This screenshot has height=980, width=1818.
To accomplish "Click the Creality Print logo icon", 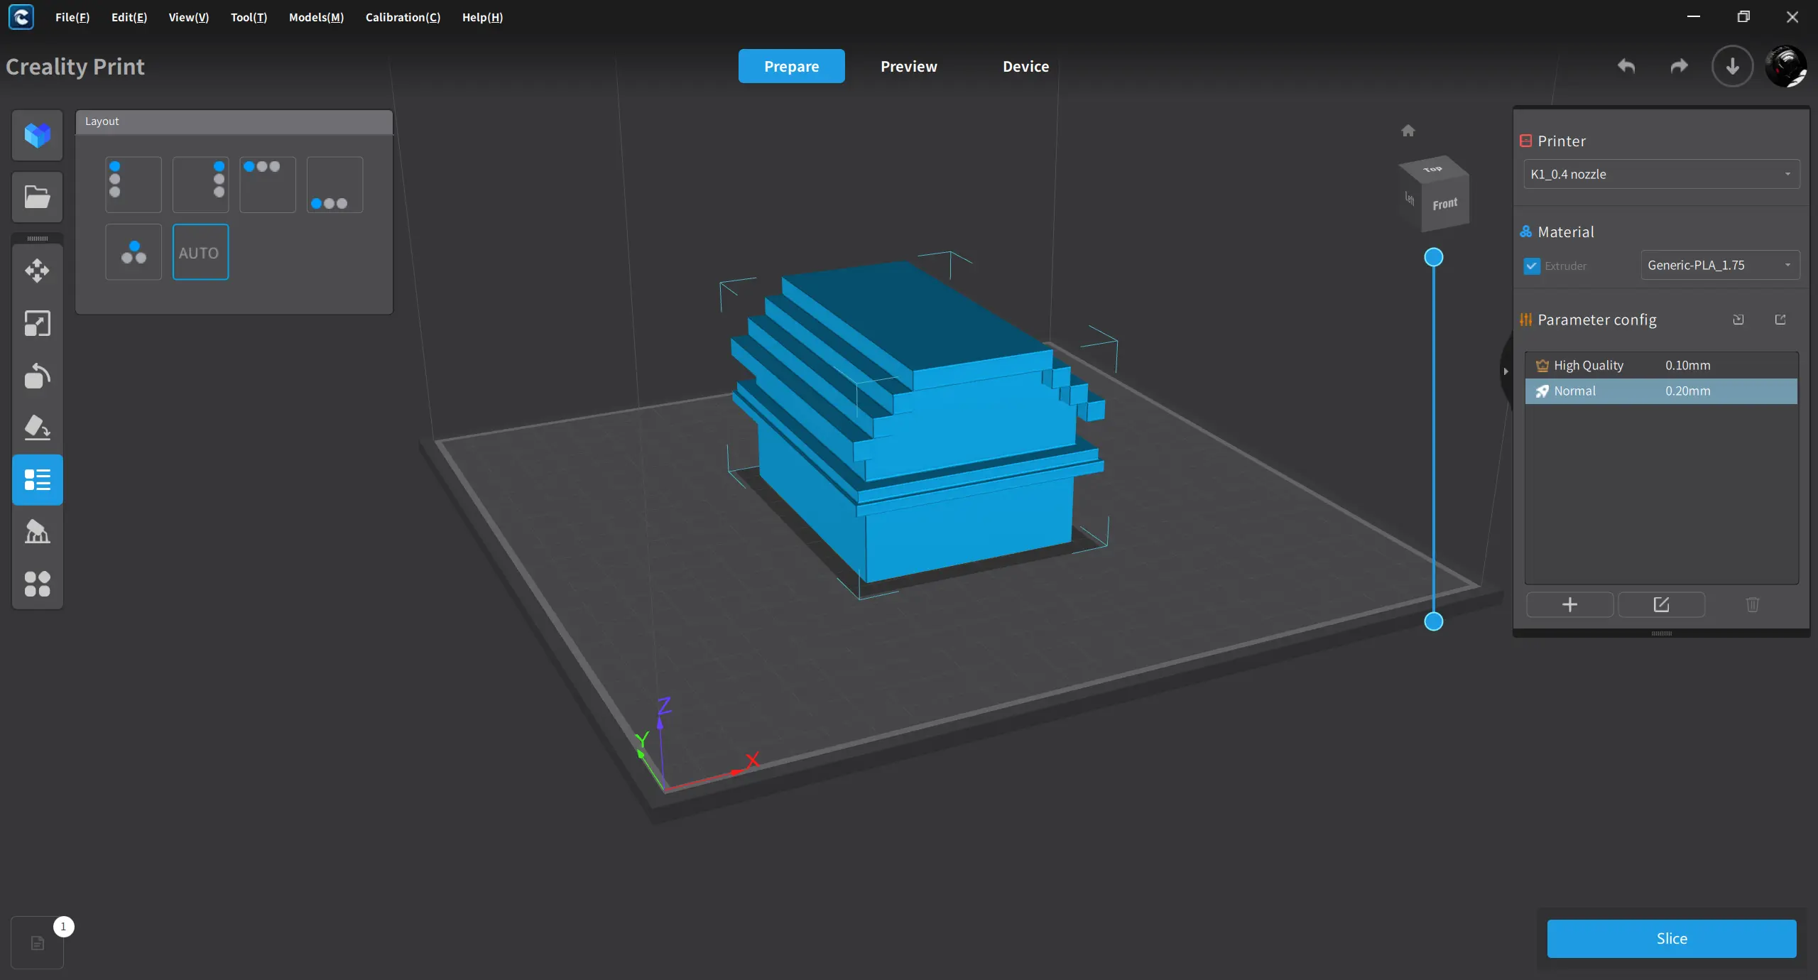I will (21, 17).
